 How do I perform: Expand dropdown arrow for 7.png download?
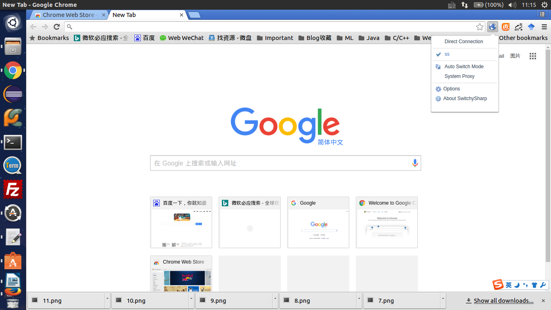coord(443,300)
